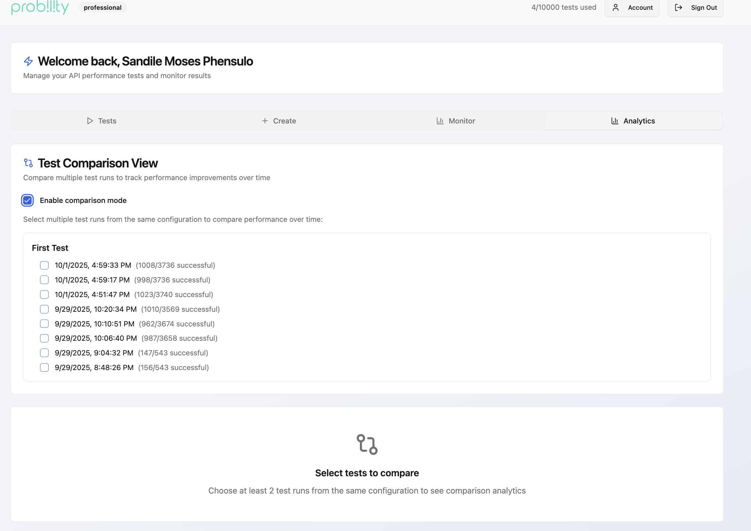Screen dimensions: 751x531
Task: Open the Account page
Action: [x=632, y=7]
